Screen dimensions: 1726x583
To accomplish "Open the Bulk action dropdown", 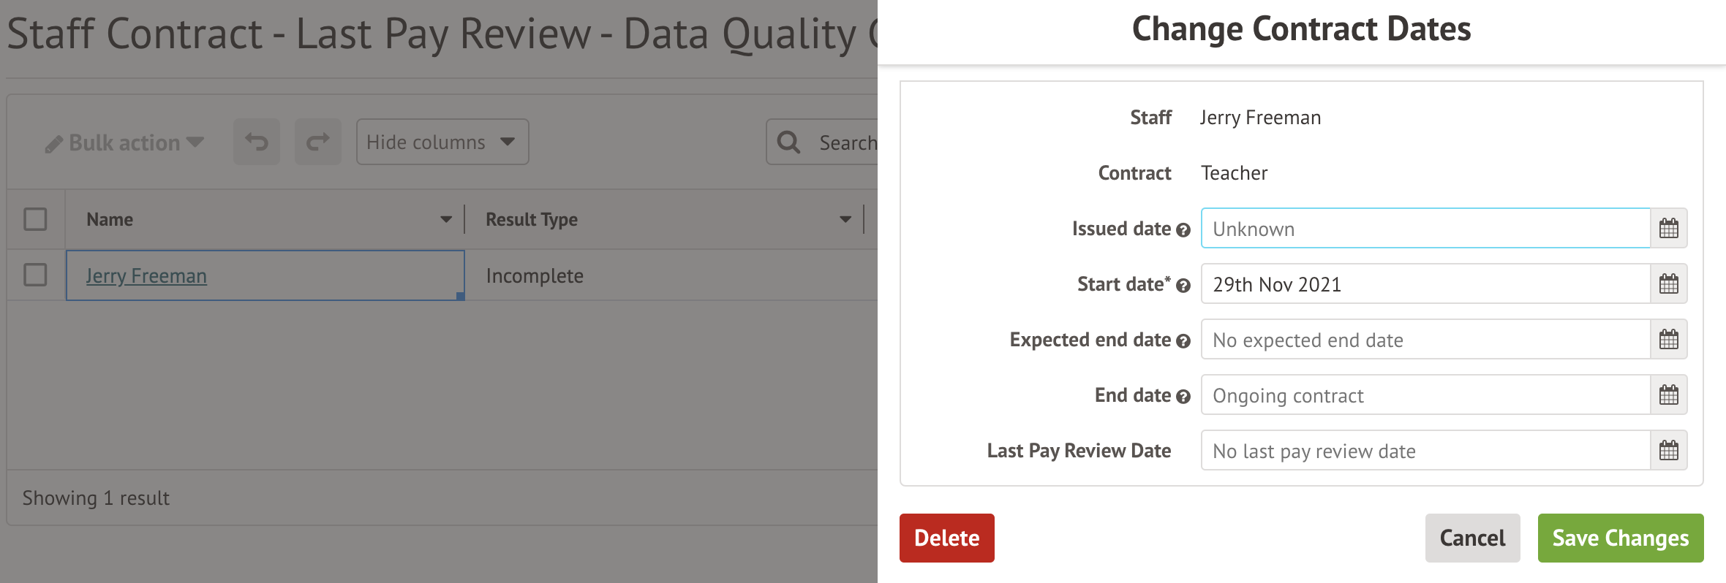I will click(x=124, y=142).
